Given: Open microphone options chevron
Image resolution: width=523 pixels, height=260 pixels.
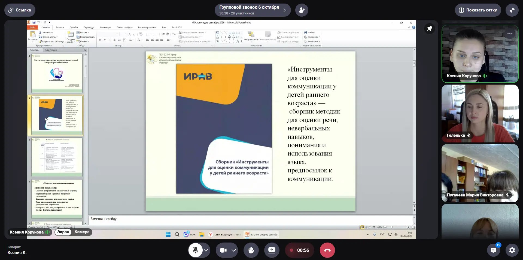Looking at the screenshot, I should [x=206, y=250].
